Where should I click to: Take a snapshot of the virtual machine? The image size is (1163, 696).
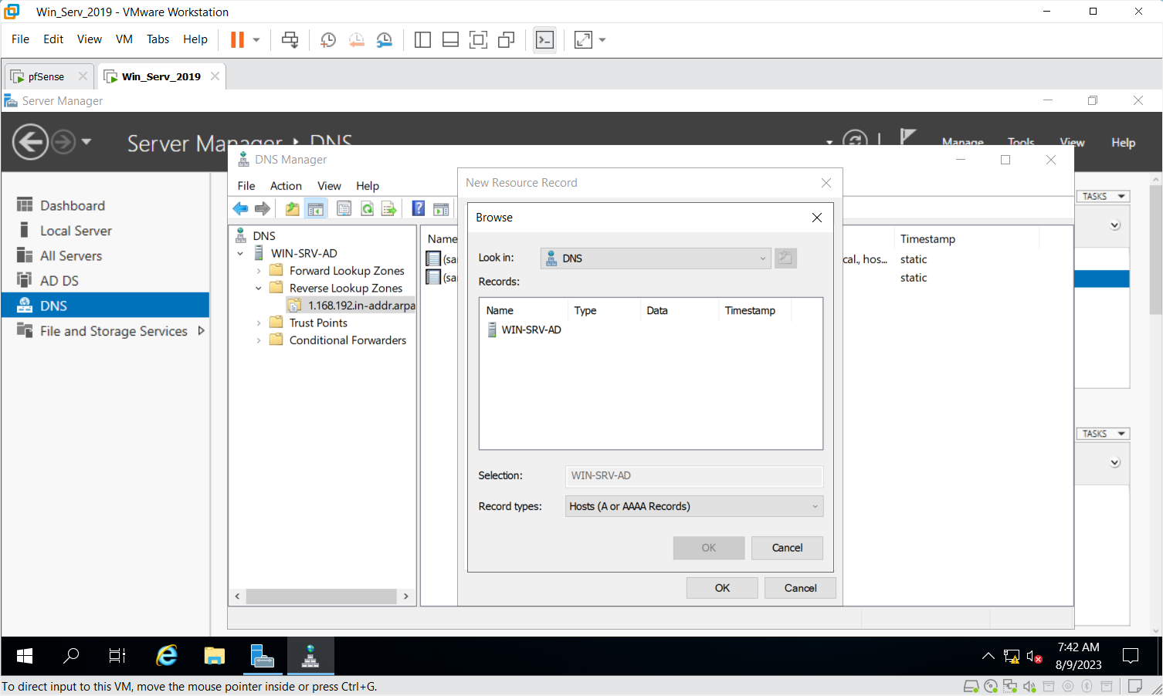pos(328,39)
